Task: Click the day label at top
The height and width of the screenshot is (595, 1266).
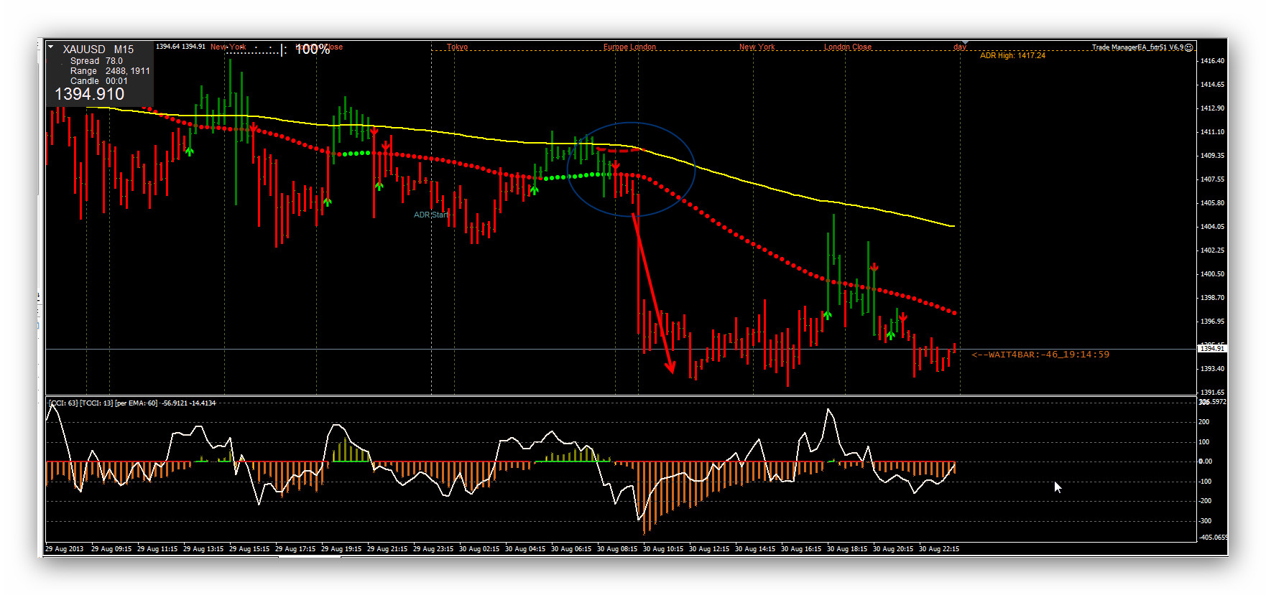Action: 959,47
